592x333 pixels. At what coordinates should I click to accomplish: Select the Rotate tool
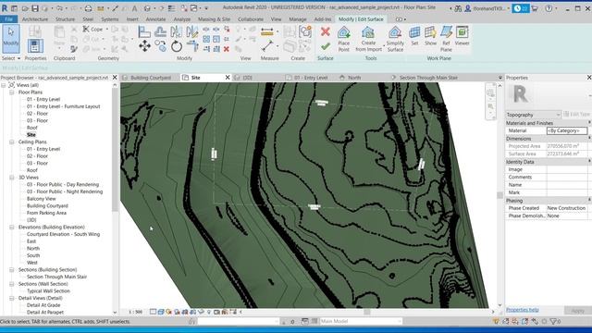[177, 46]
